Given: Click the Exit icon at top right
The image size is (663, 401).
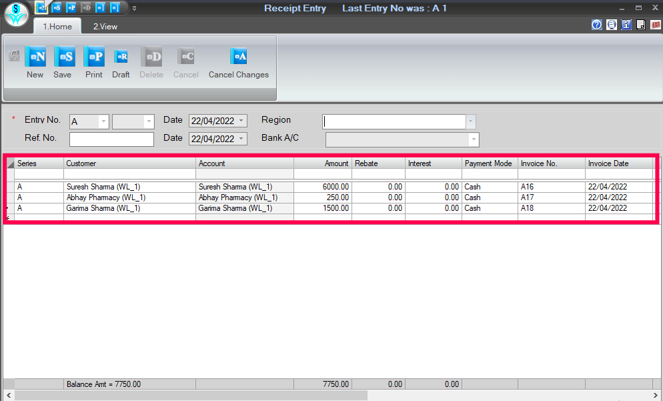Looking at the screenshot, I should coord(656,25).
